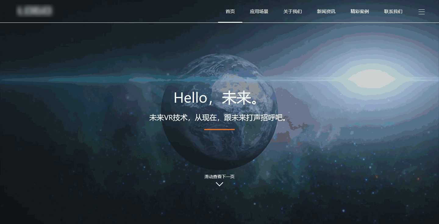Select the 未来VR技术 subtitle line
The image size is (439, 224).
point(220,118)
